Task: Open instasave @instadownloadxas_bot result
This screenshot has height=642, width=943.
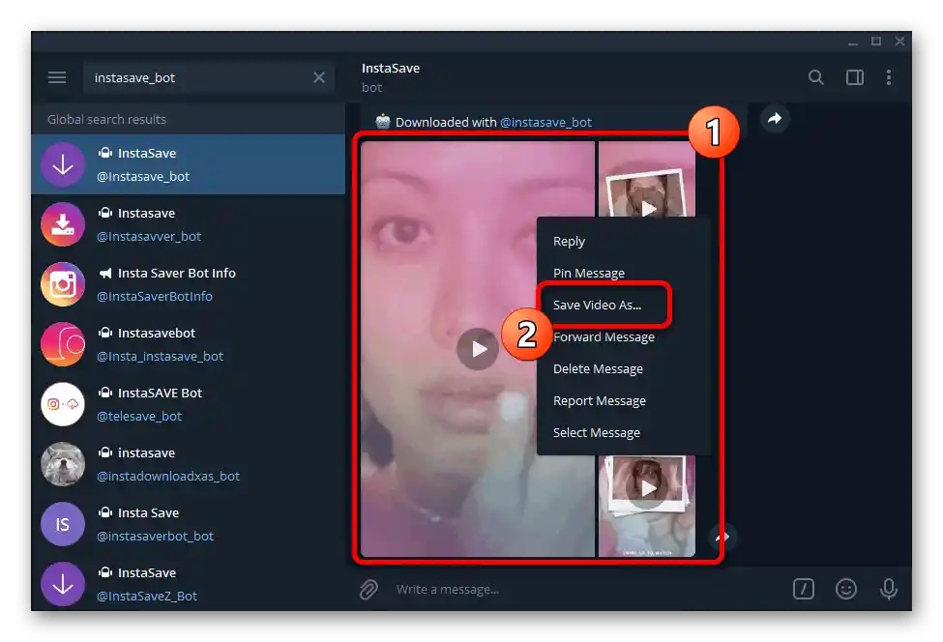Action: (x=189, y=464)
